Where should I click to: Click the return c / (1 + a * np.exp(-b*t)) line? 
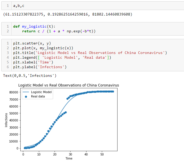pyautogui.click(x=59, y=31)
